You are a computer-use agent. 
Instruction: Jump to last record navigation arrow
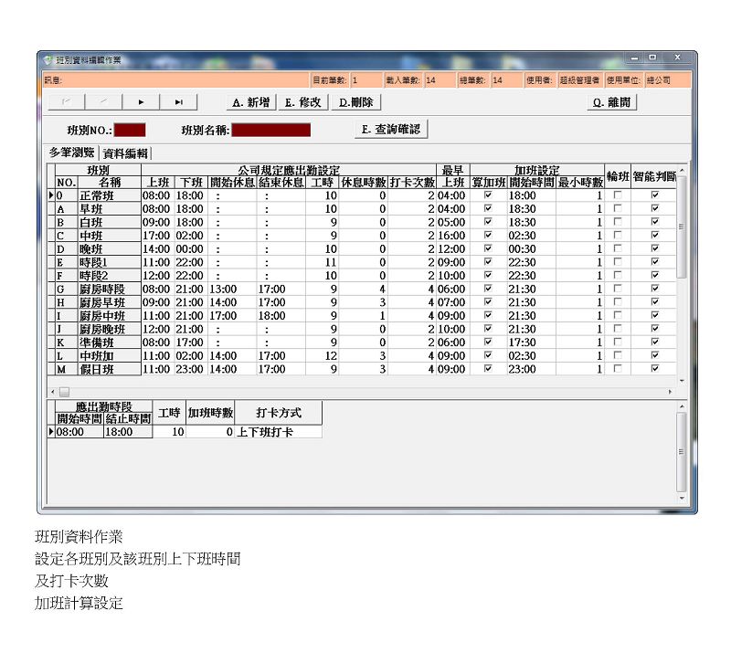pyautogui.click(x=178, y=102)
